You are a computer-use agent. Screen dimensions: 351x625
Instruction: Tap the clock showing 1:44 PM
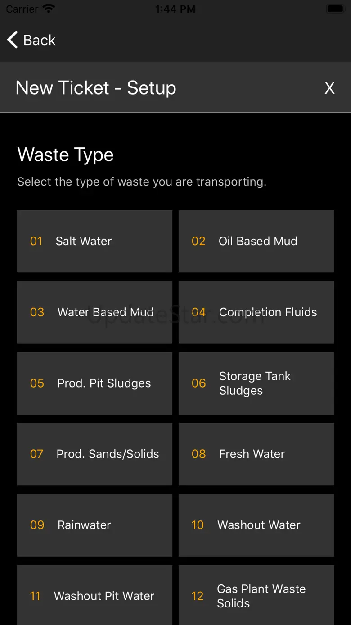point(175,9)
